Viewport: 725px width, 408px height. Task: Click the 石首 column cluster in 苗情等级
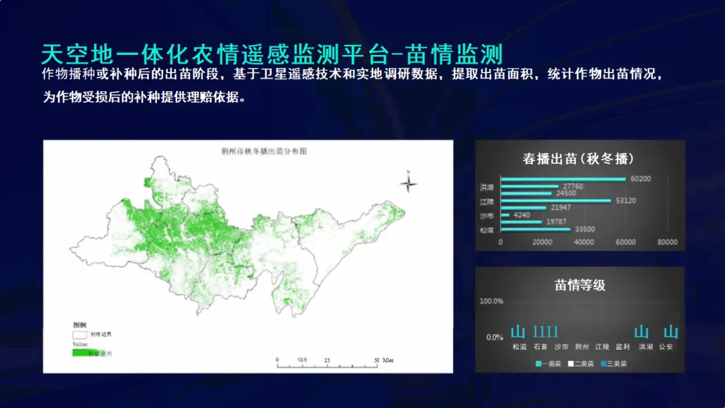point(546,331)
